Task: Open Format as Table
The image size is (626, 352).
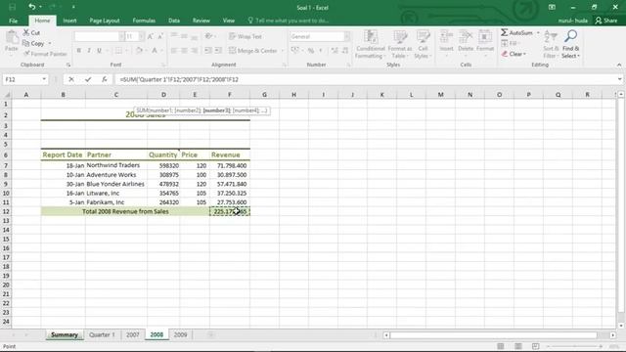Action: click(x=400, y=44)
